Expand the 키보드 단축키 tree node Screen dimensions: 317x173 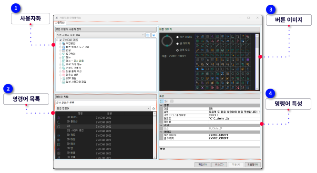click(x=60, y=68)
